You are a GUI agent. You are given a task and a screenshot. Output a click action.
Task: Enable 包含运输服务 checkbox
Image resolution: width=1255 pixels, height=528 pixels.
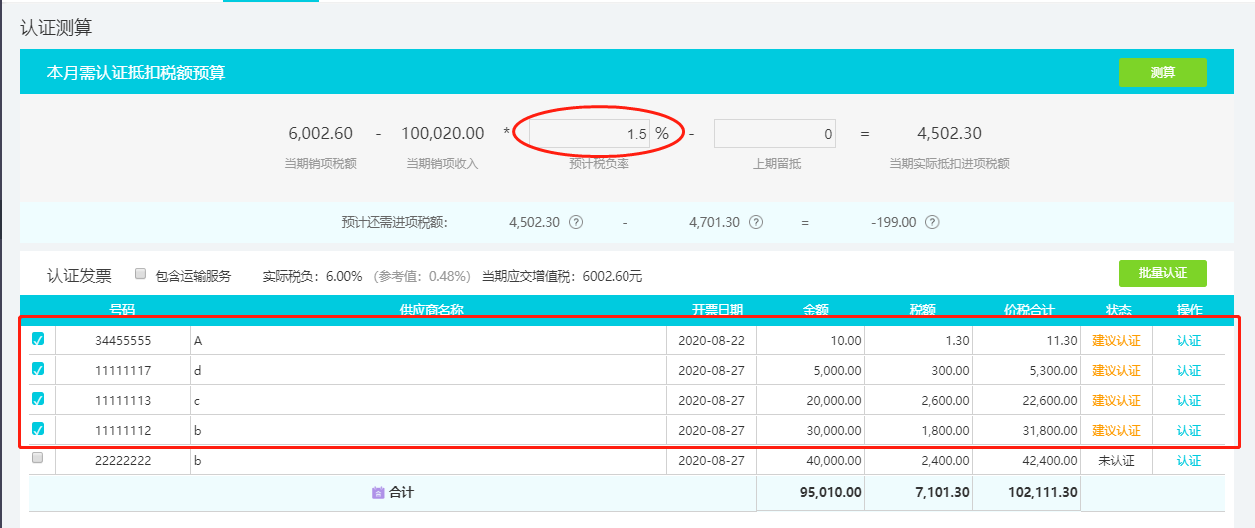tap(141, 273)
